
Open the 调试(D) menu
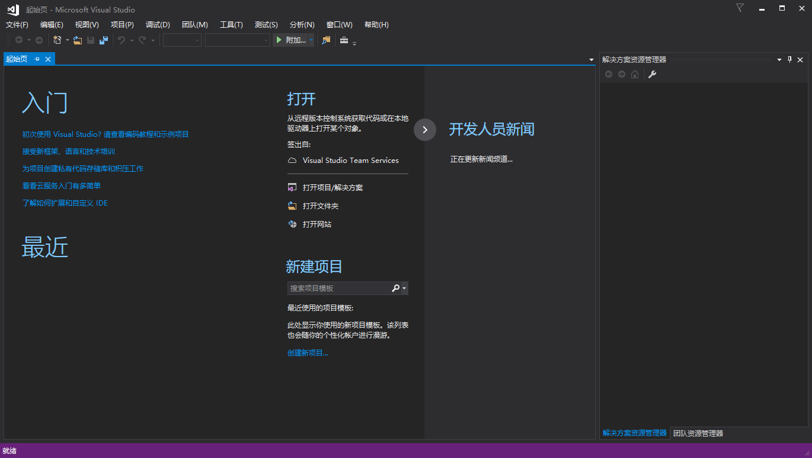[158, 24]
